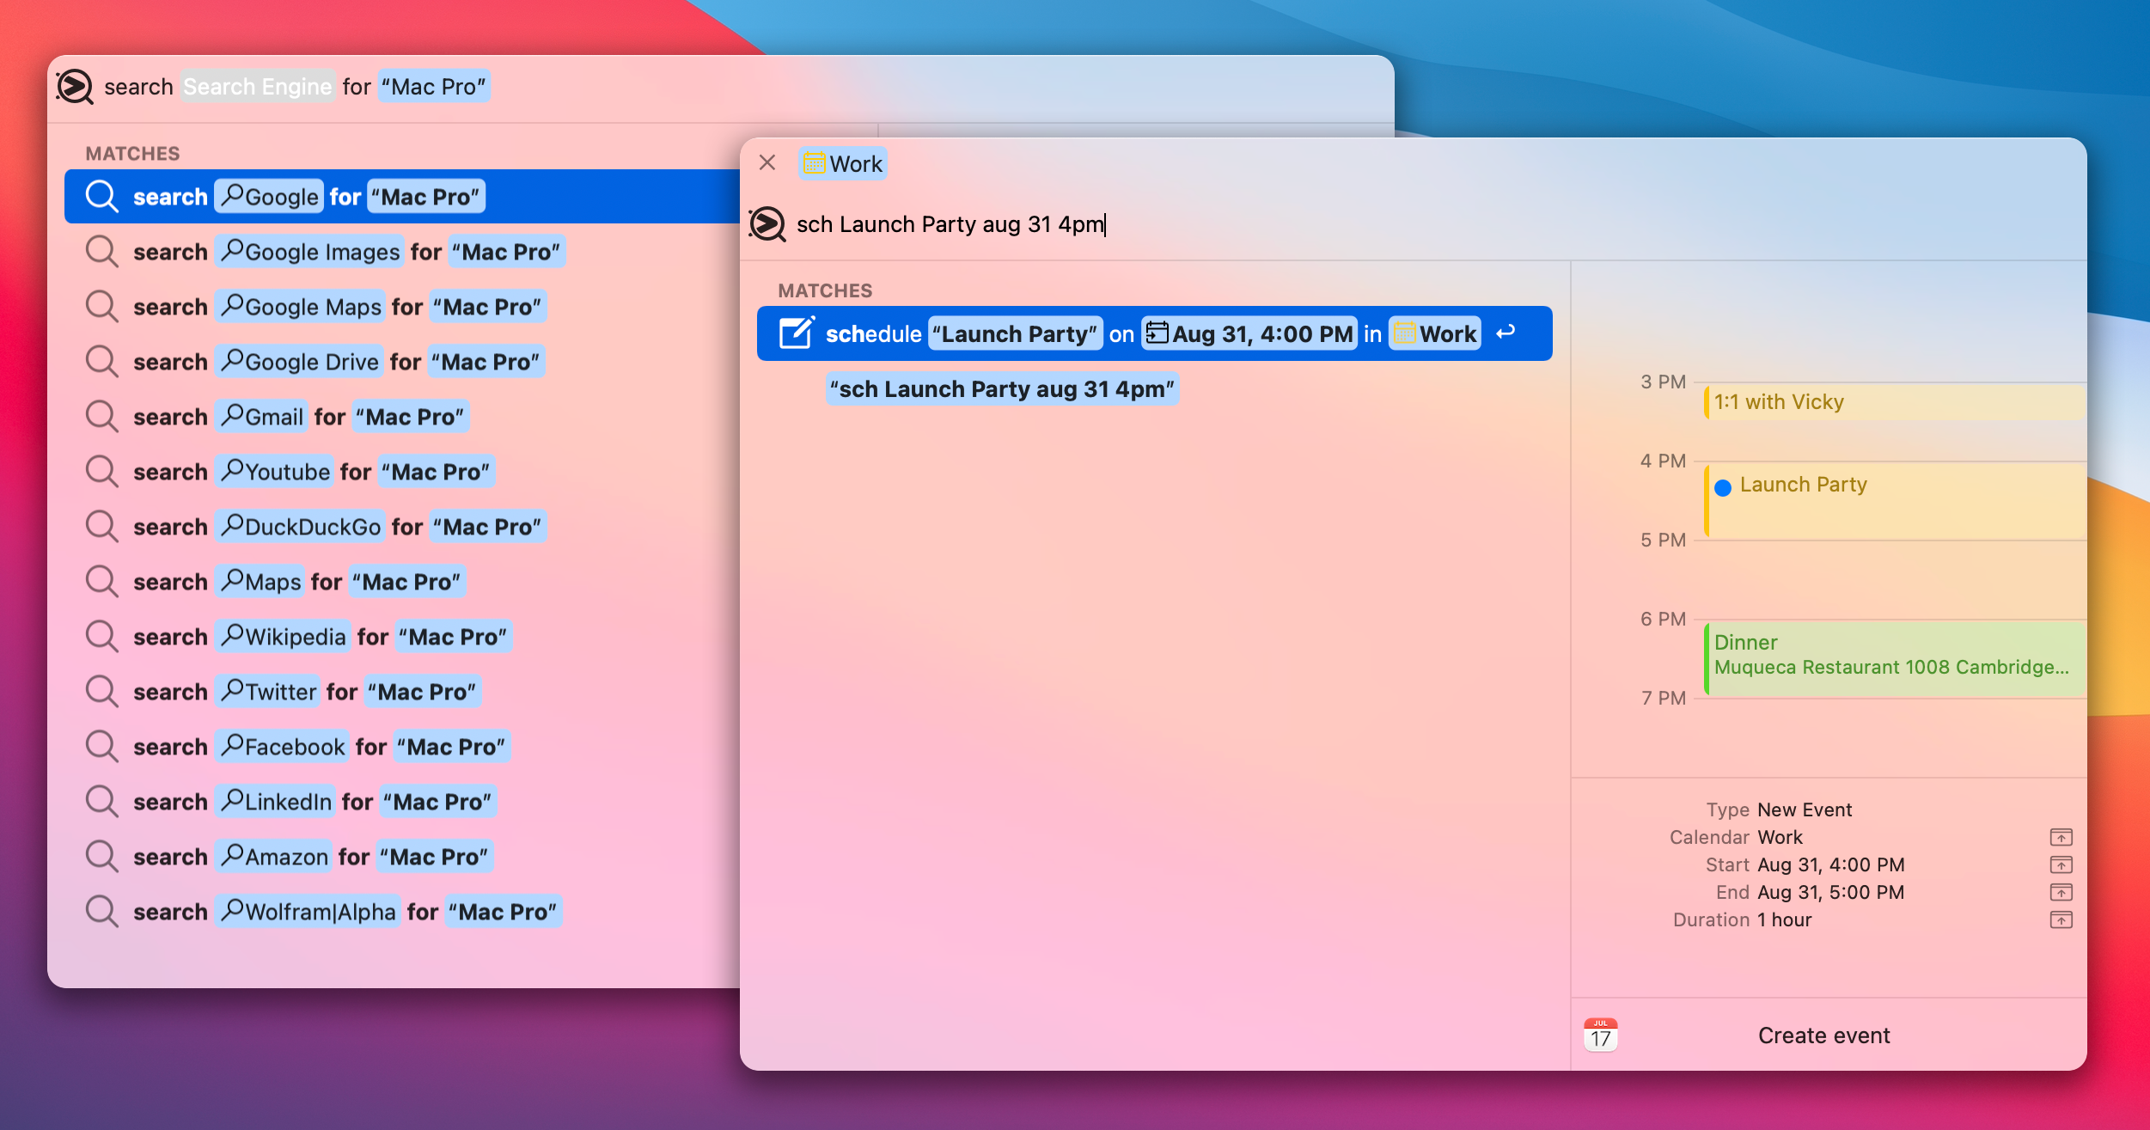This screenshot has height=1130, width=2150.
Task: Click the 'Type New Event' value
Action: 1805,809
